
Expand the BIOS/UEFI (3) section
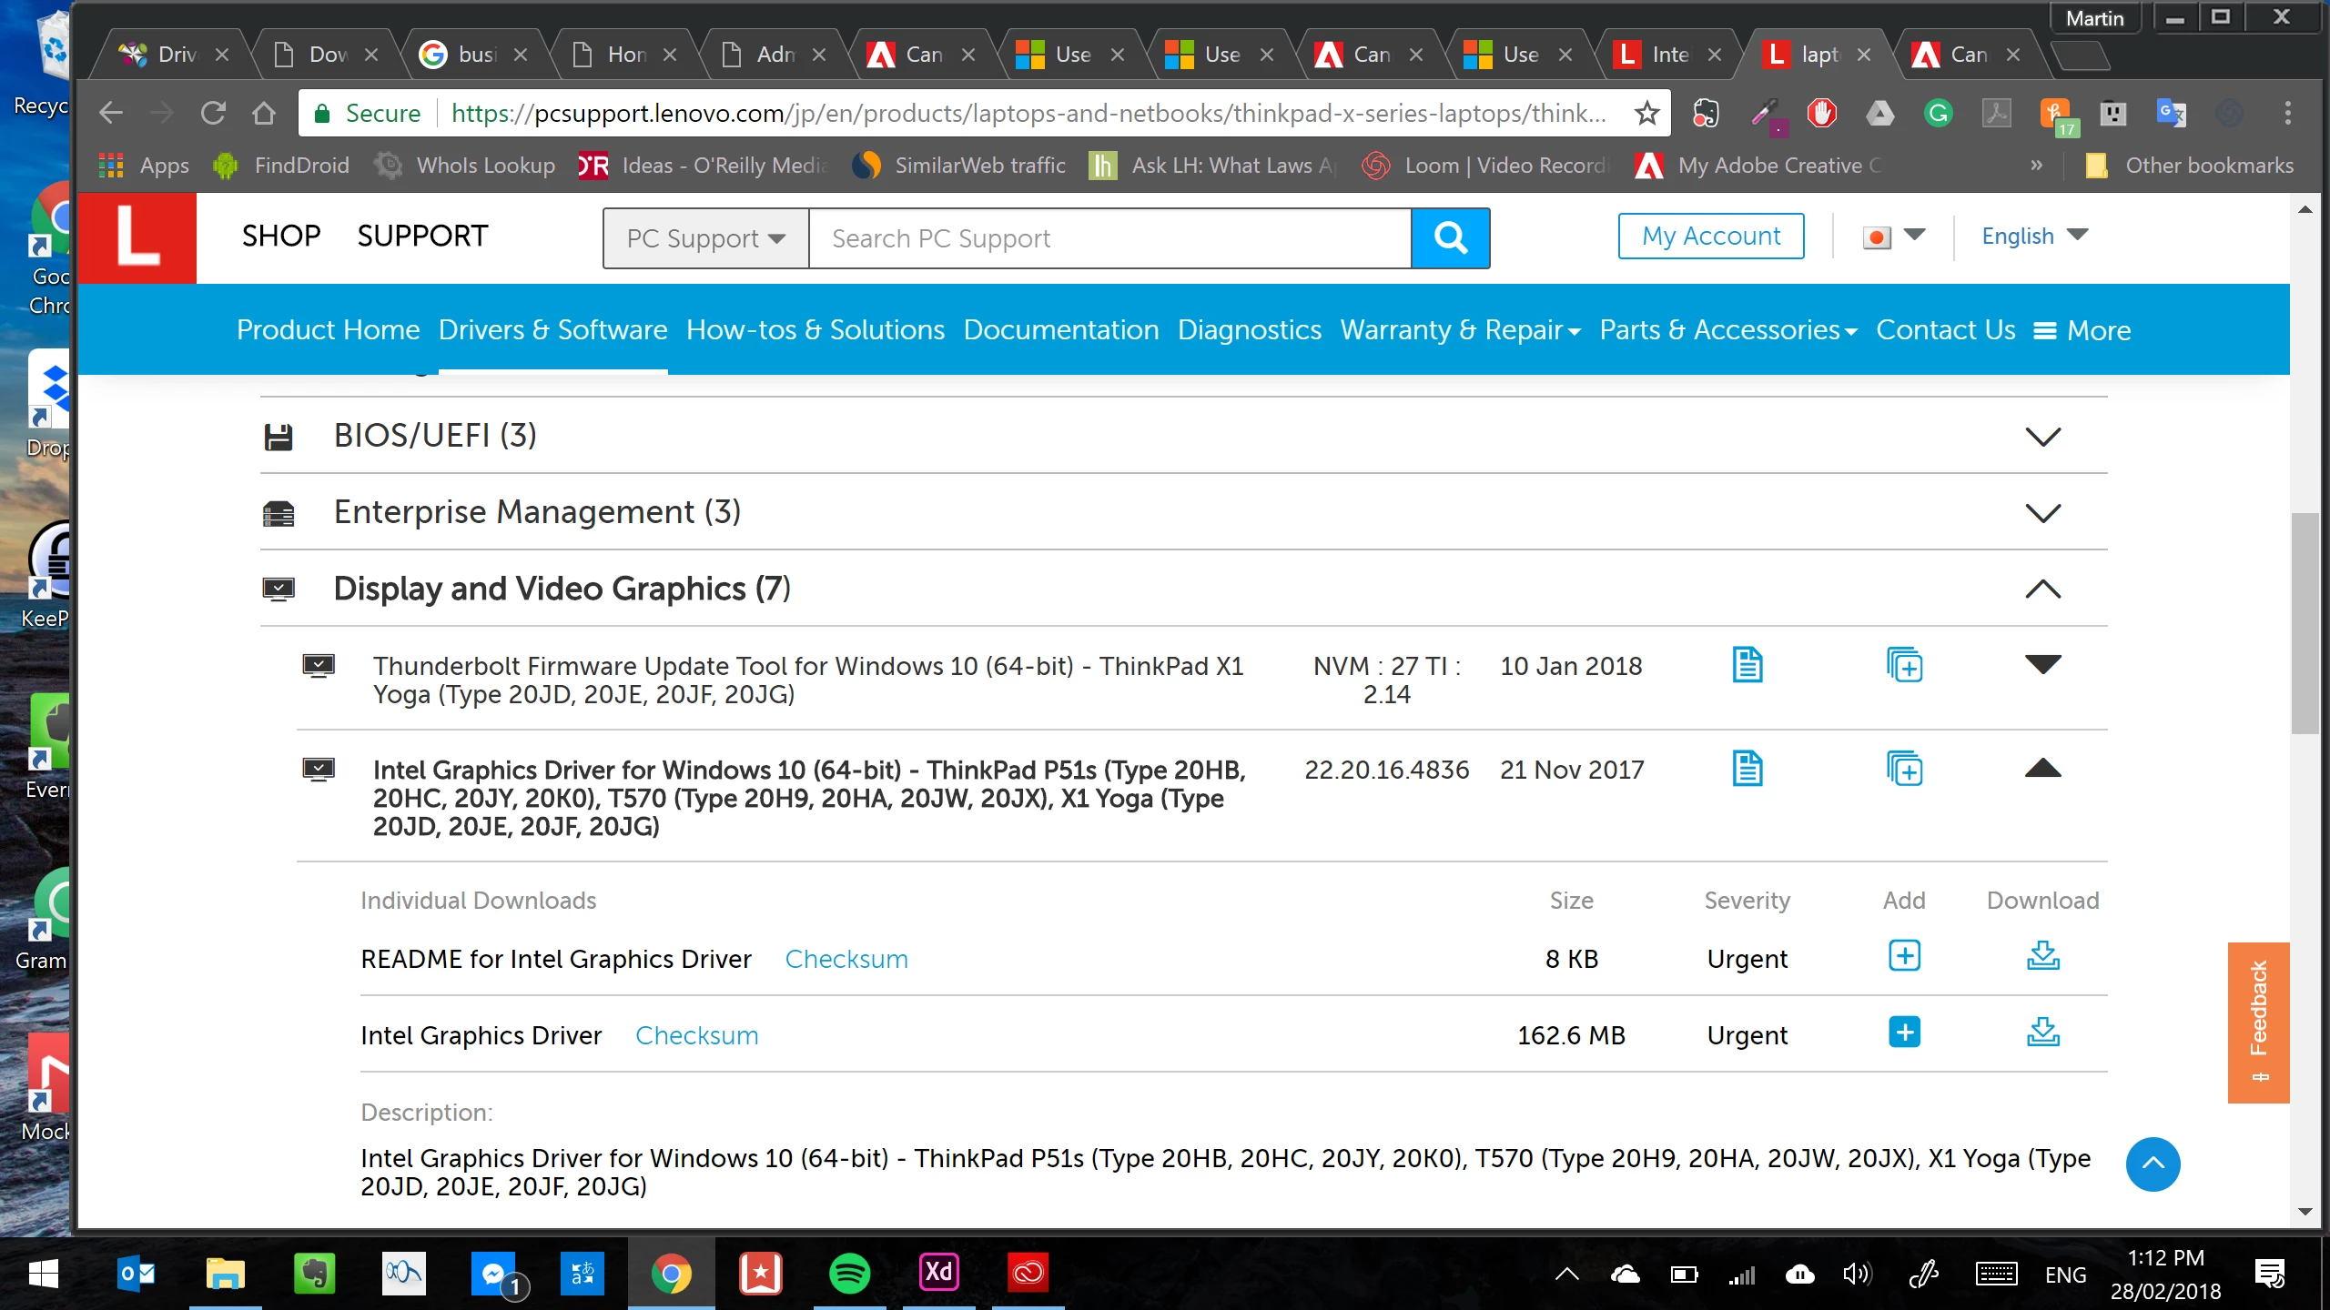(x=2041, y=436)
